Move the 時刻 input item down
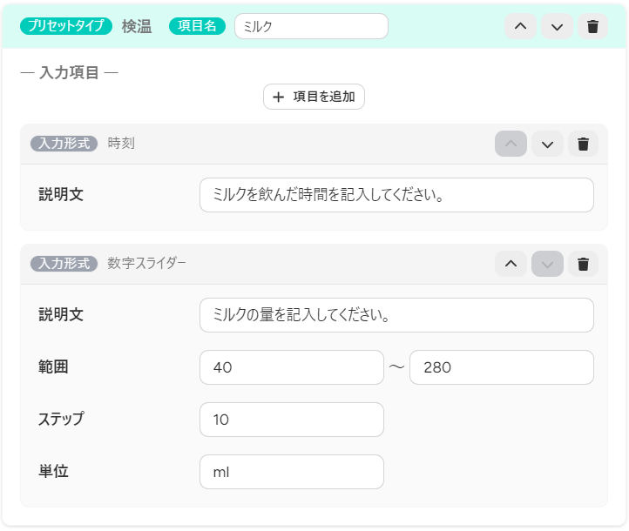629x531 pixels. tap(547, 144)
